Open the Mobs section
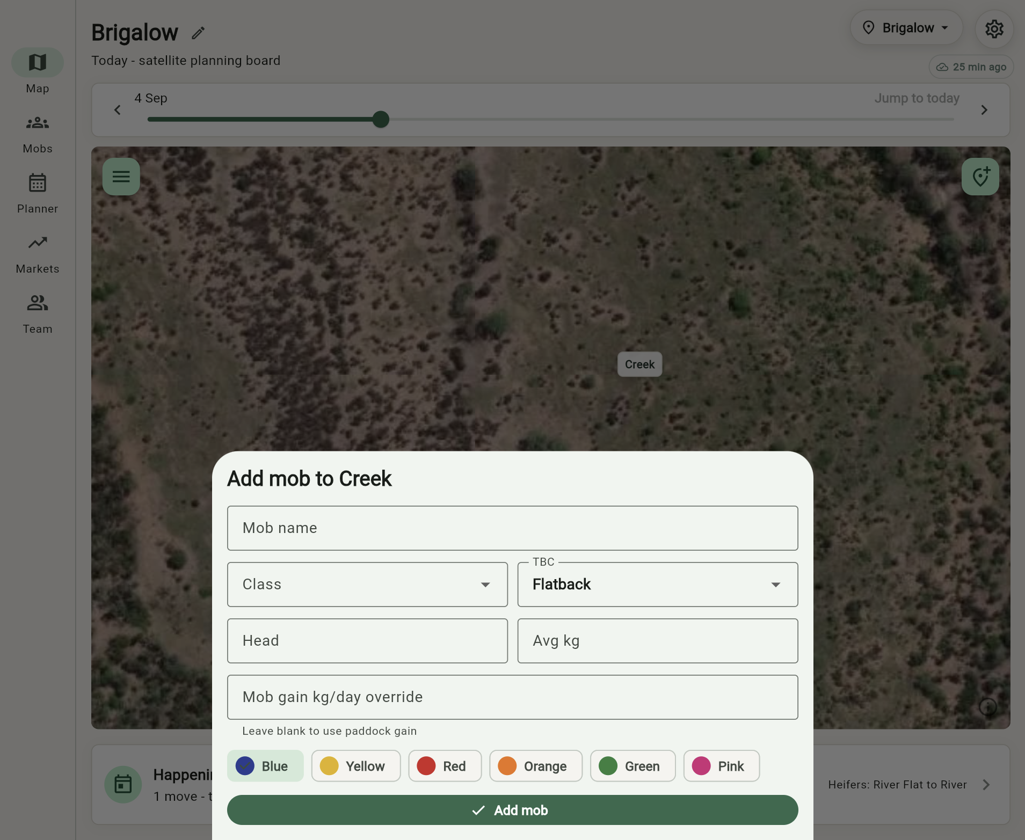This screenshot has height=840, width=1025. point(38,134)
